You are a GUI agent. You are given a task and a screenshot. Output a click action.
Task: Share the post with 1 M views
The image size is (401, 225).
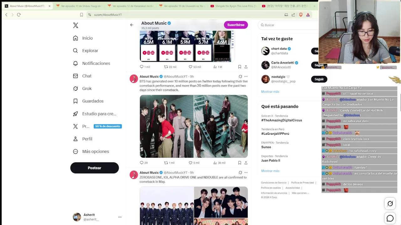(246, 67)
